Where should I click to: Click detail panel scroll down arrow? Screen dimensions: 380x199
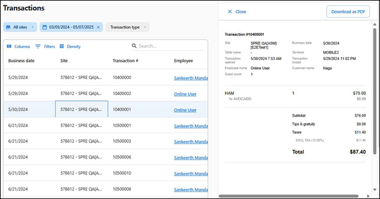[x=375, y=190]
